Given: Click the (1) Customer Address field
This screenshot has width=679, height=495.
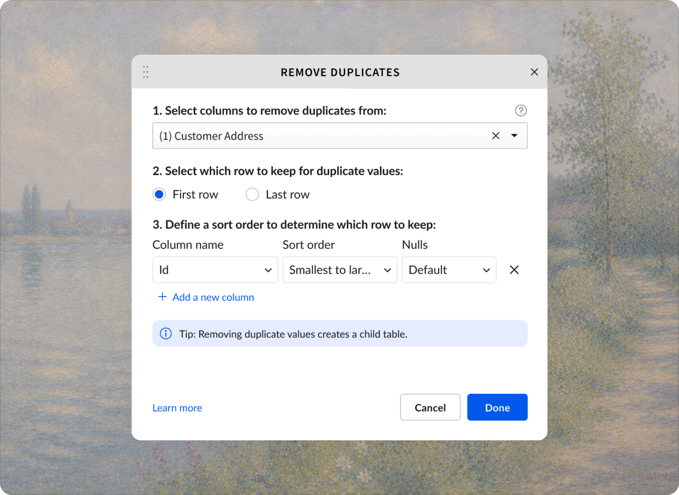Looking at the screenshot, I should coord(340,136).
